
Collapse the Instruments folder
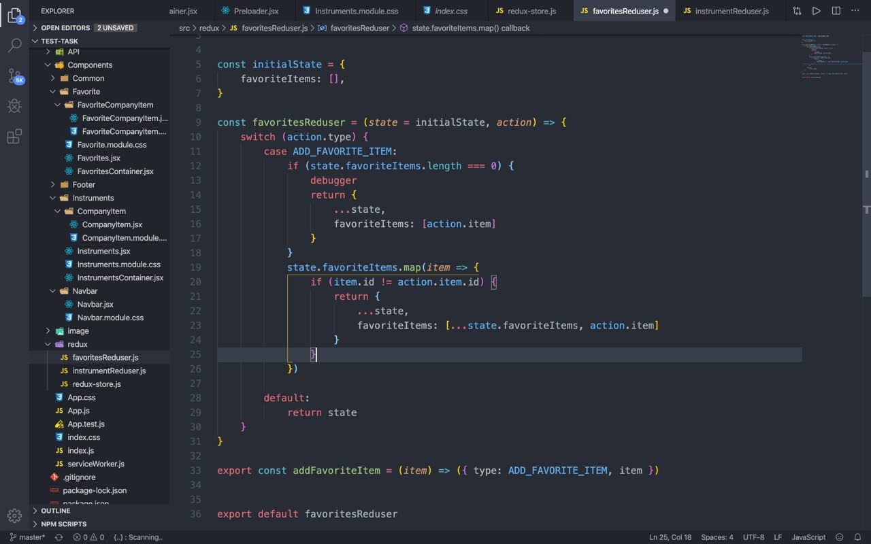tap(93, 198)
